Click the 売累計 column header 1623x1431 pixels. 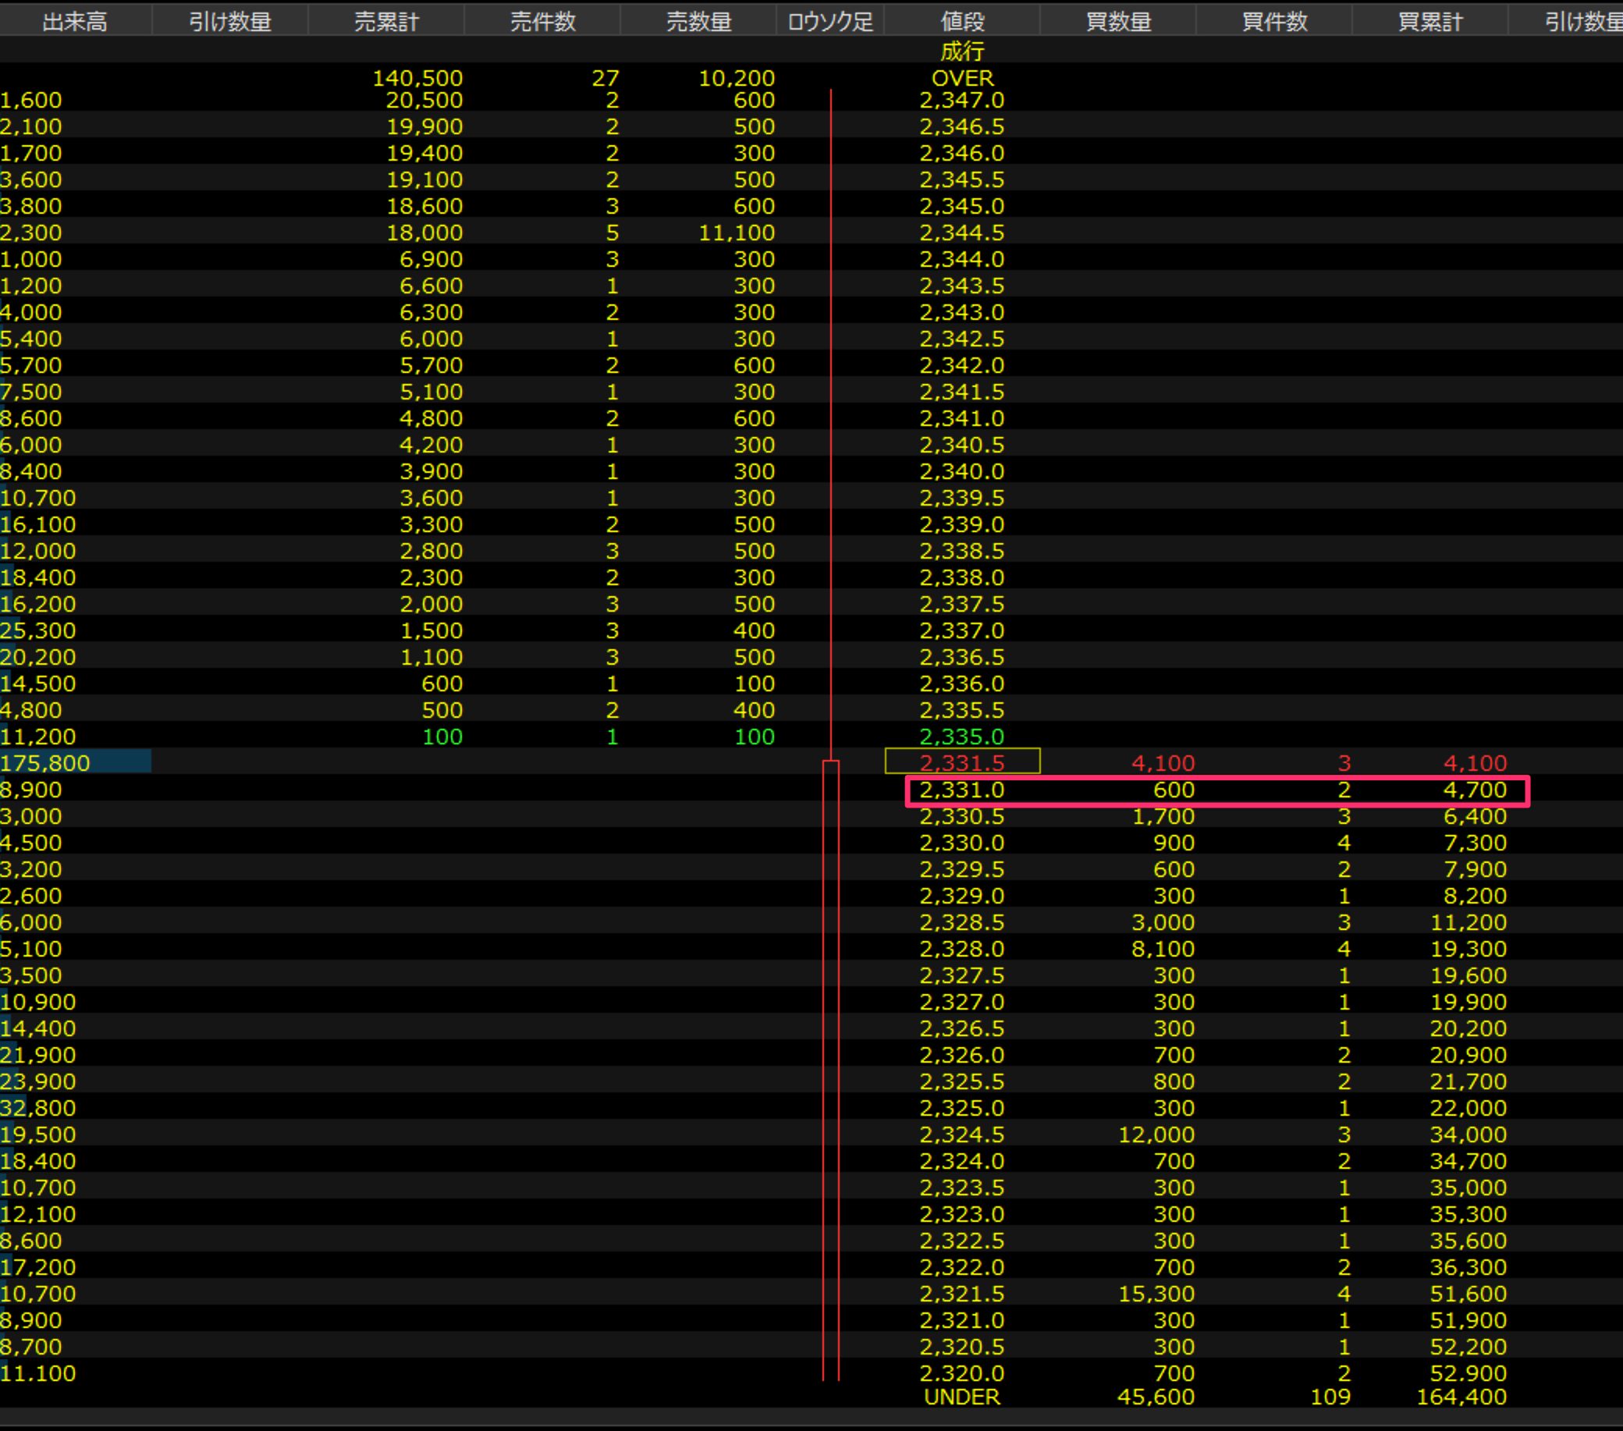click(386, 21)
